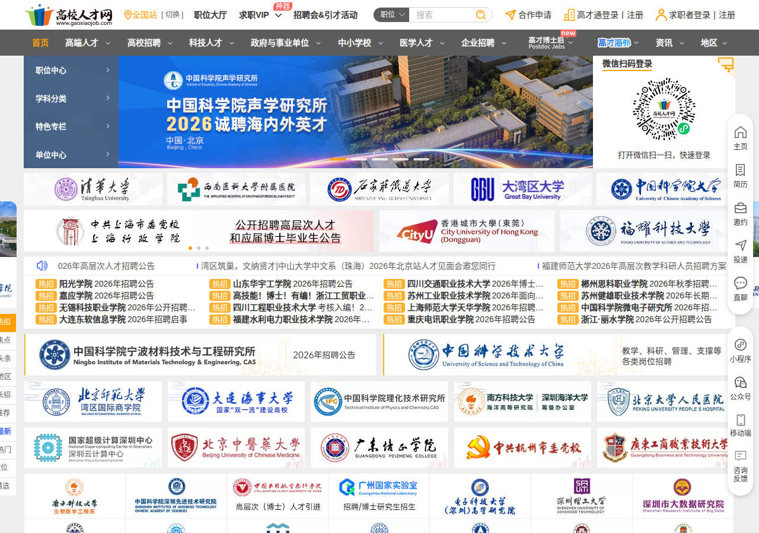Screen dimensions: 759x533
Task: Open 咨询反馈 feedback icon in sidebar
Action: [x=741, y=467]
